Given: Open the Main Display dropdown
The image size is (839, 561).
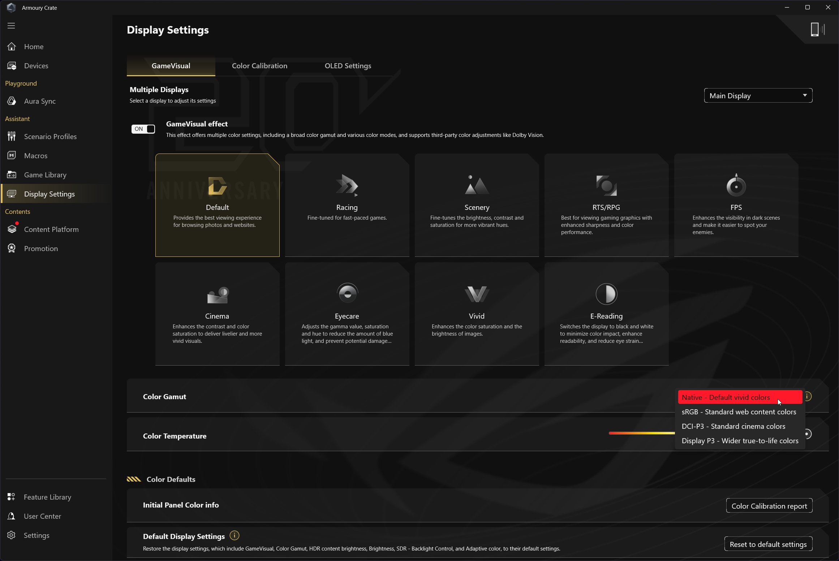Looking at the screenshot, I should coord(758,96).
